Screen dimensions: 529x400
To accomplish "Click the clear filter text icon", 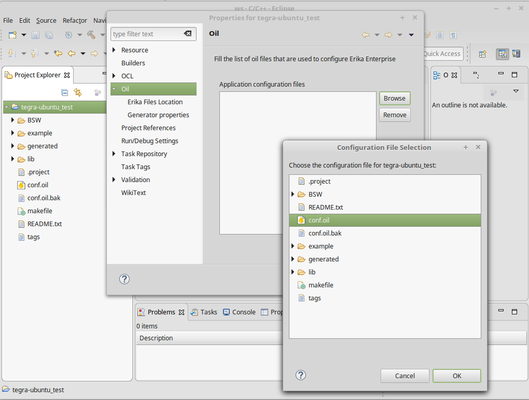I will click(188, 33).
